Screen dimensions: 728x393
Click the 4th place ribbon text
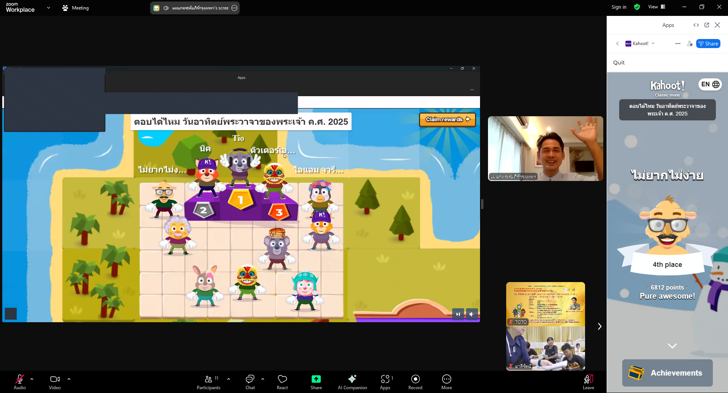pyautogui.click(x=667, y=265)
